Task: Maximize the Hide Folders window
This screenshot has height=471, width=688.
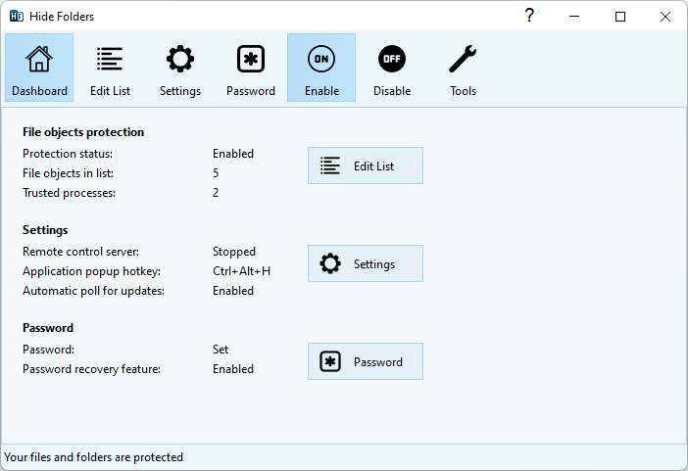Action: [620, 17]
